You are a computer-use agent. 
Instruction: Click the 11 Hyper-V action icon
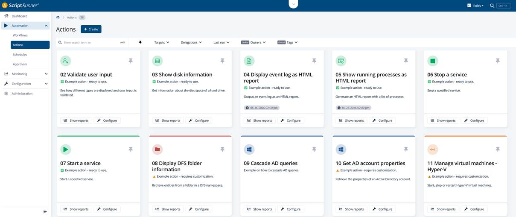coord(432,150)
